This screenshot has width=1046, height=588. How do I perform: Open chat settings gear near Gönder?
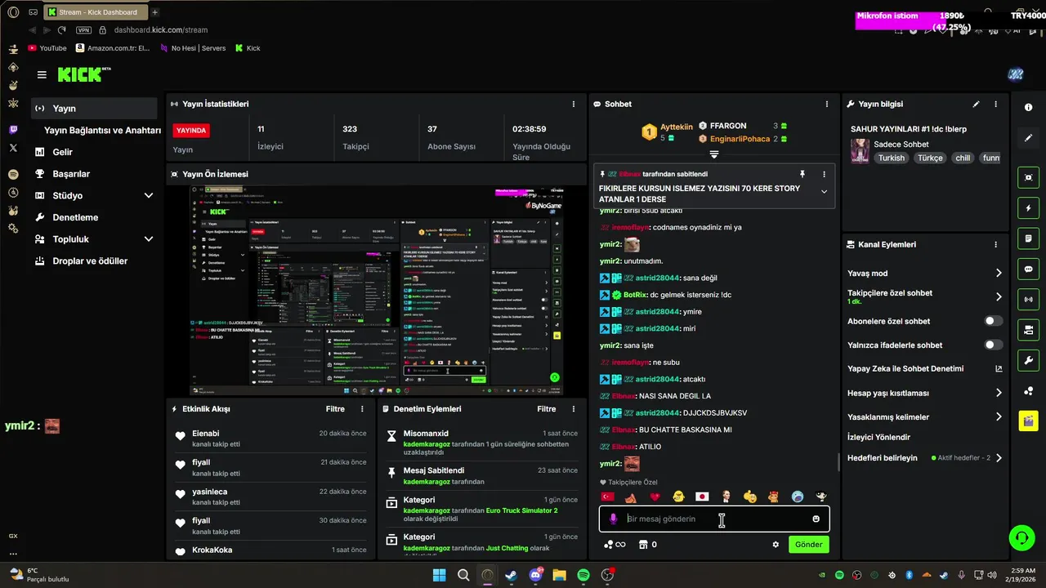(x=776, y=545)
